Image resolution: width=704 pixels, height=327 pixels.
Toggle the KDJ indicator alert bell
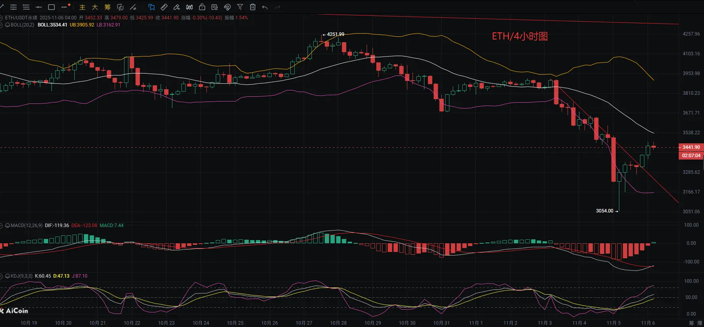pyautogui.click(x=8, y=276)
